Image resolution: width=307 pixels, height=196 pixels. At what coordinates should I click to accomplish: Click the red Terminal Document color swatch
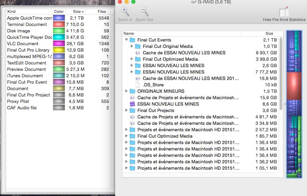[59, 24]
